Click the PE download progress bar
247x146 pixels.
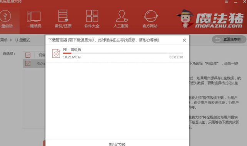coord(123,53)
